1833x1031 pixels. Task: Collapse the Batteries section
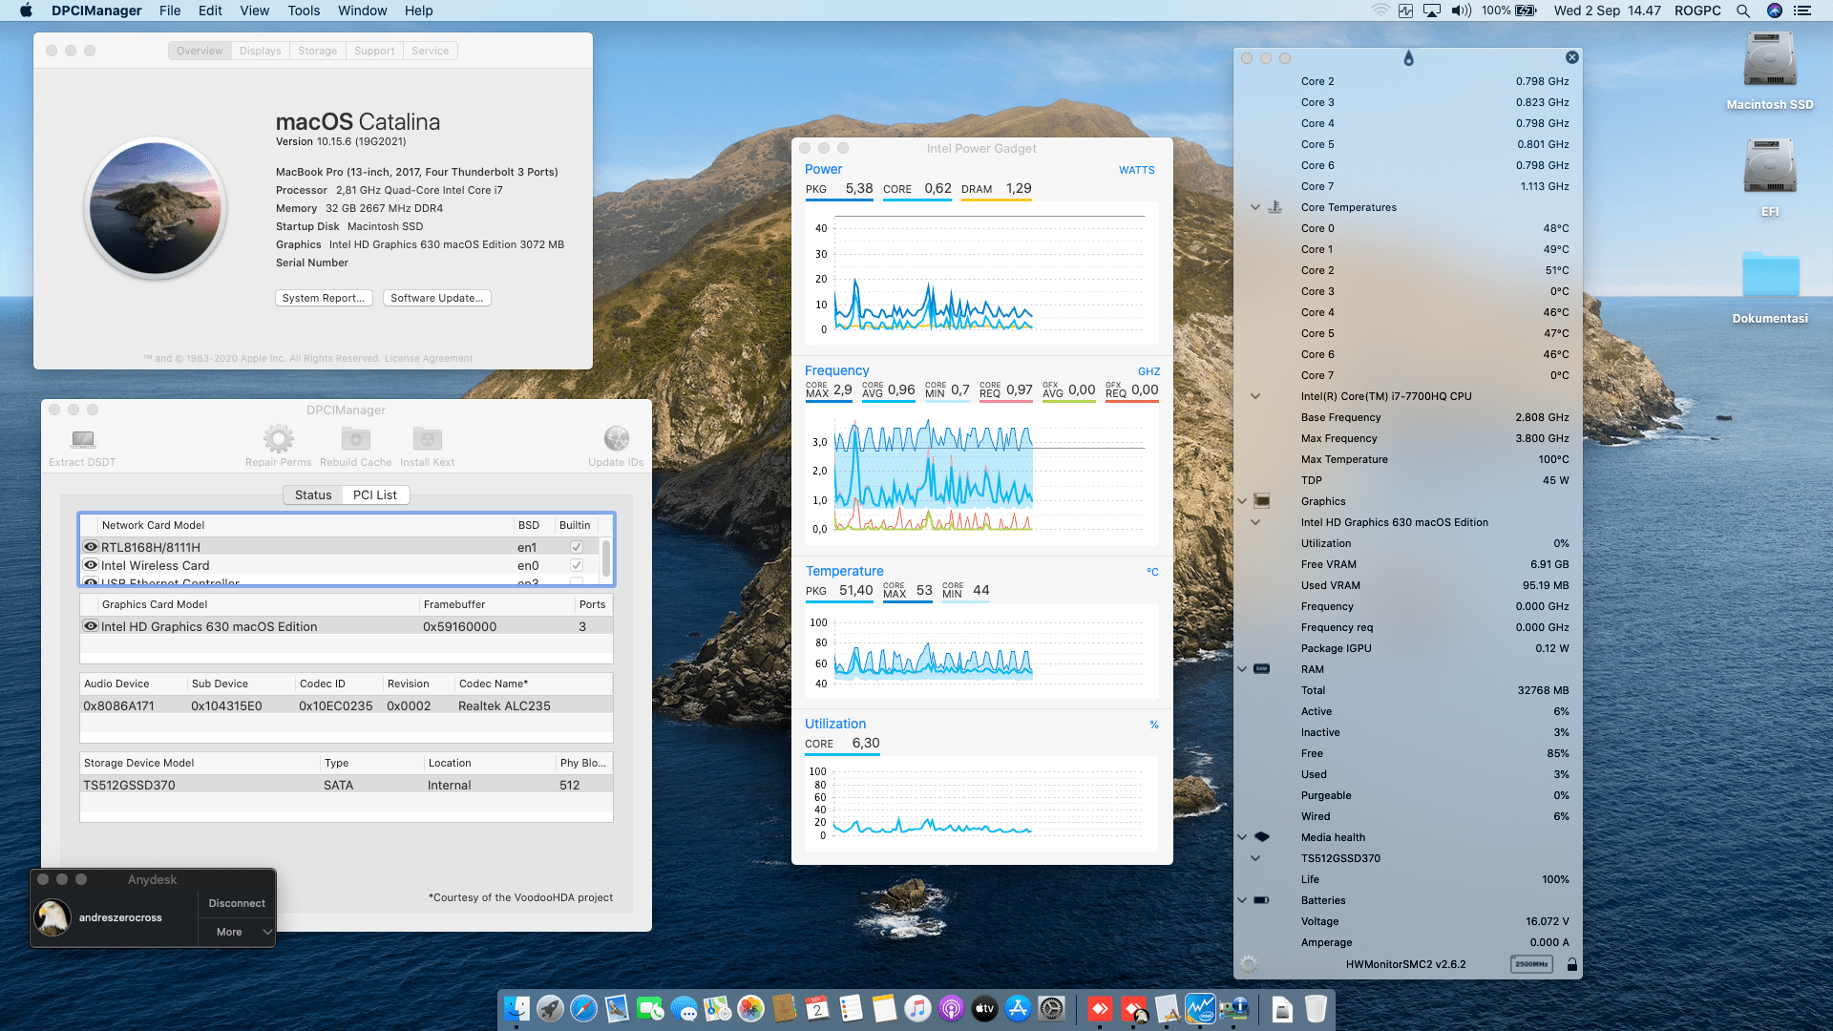coord(1242,900)
